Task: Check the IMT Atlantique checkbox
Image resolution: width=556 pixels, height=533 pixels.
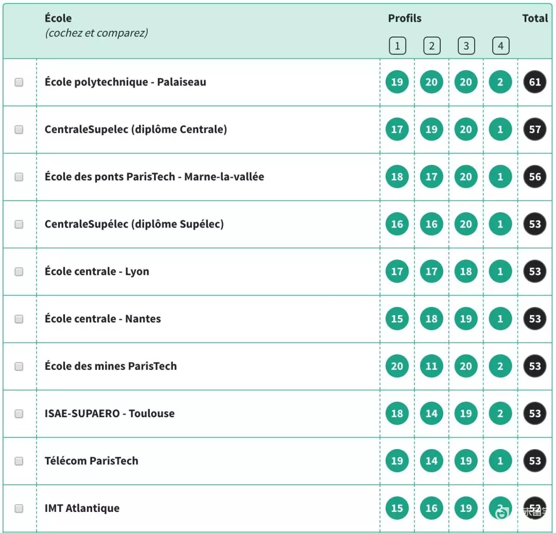Action: pyautogui.click(x=19, y=508)
